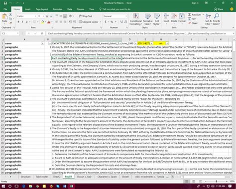This screenshot has height=189, width=236.
Task: Open Find & Select menu
Action: (216, 19)
